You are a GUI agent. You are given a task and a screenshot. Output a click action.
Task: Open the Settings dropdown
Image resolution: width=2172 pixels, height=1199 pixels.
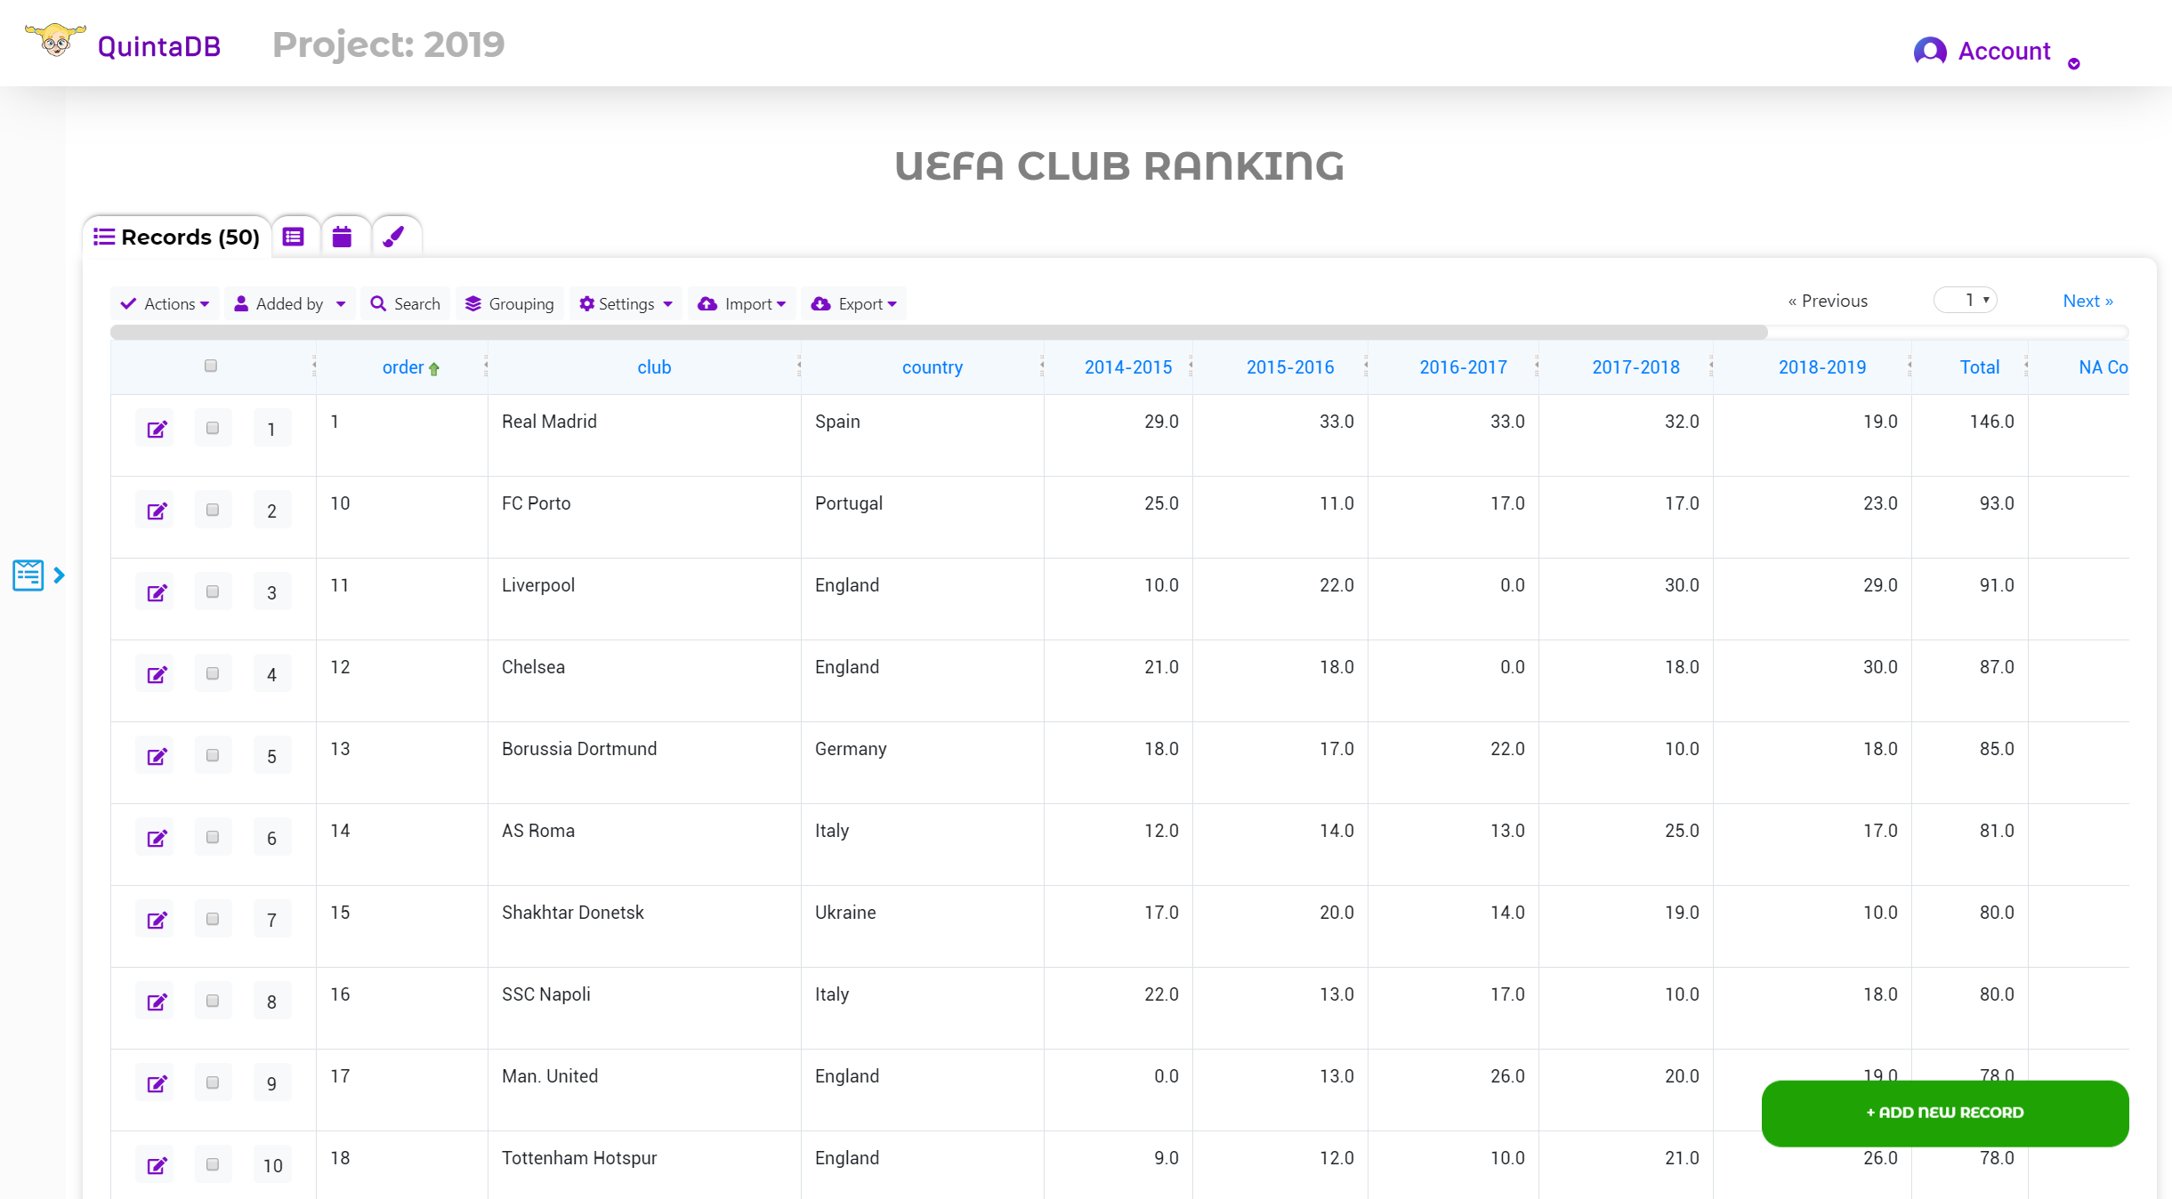click(626, 304)
